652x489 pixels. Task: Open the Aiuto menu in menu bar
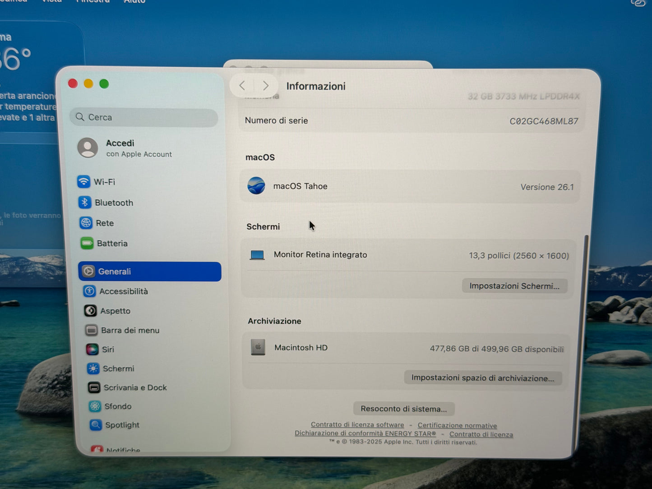134,2
